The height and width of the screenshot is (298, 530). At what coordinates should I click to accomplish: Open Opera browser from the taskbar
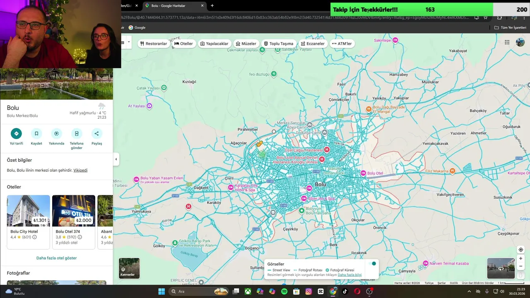tap(357, 291)
